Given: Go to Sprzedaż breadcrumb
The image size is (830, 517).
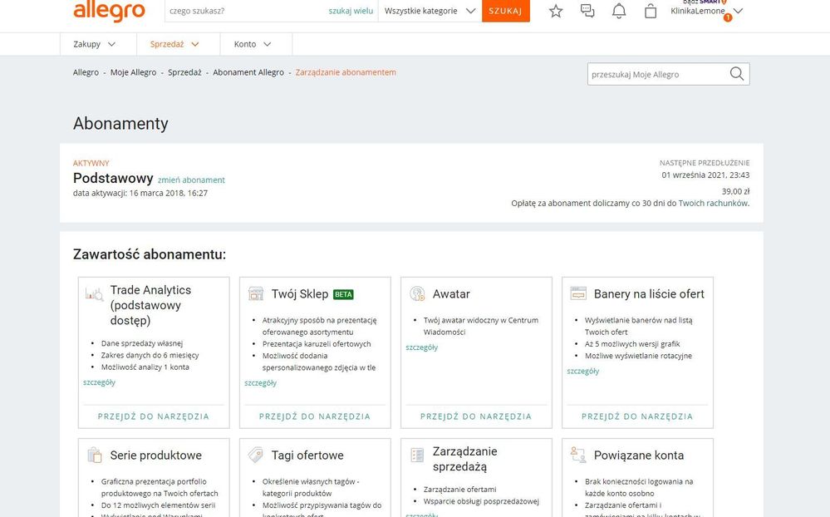Looking at the screenshot, I should point(184,72).
